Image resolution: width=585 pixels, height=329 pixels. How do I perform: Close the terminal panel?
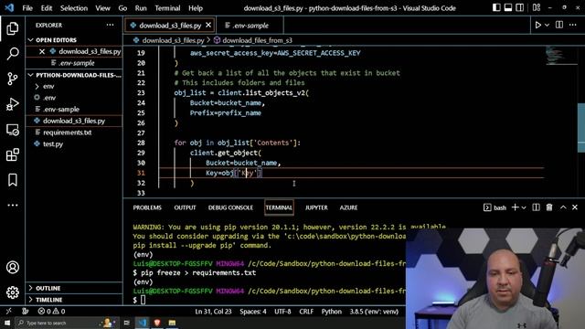point(575,207)
